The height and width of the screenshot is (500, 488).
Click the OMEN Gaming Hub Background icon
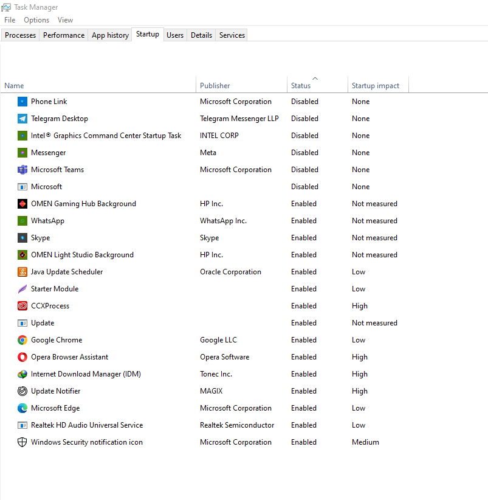[x=22, y=204]
